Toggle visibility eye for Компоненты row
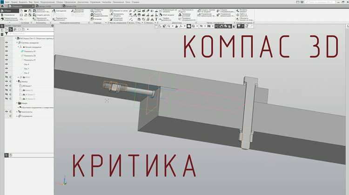This screenshot has width=349, height=195. click(x=7, y=112)
